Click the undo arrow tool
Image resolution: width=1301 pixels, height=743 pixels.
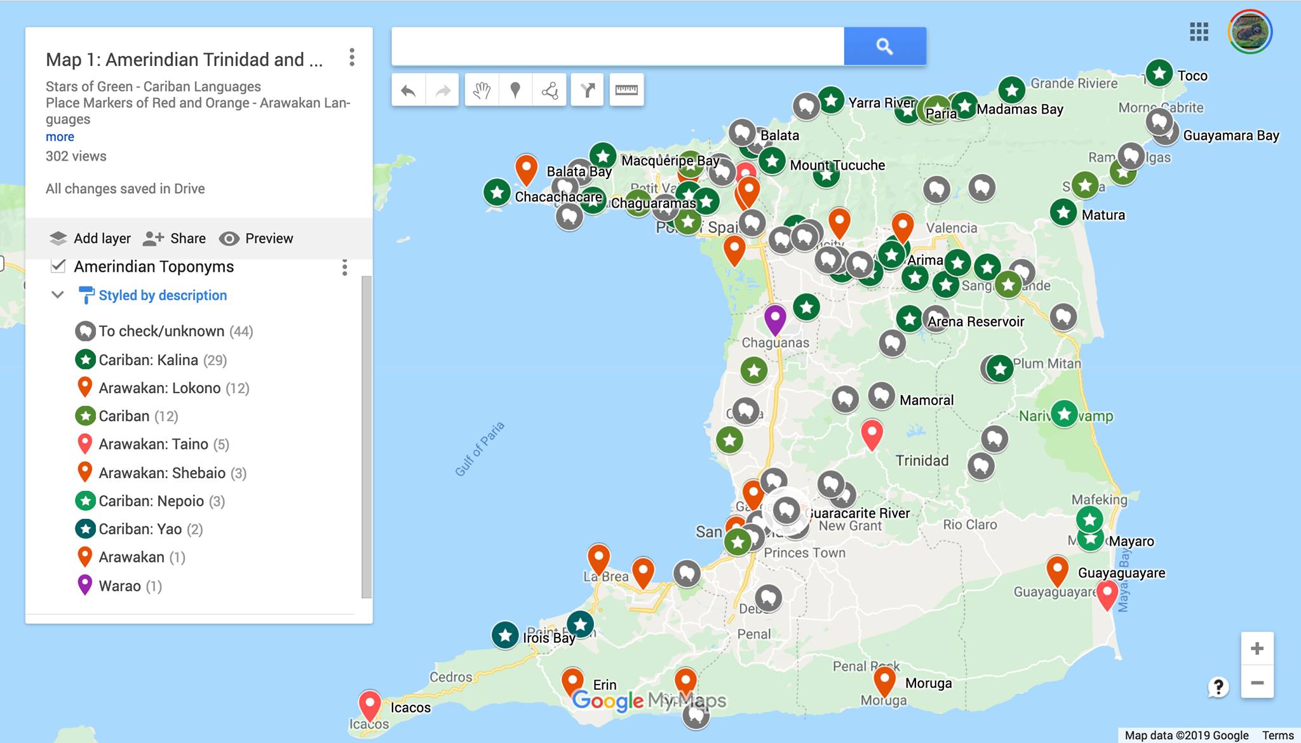tap(408, 91)
